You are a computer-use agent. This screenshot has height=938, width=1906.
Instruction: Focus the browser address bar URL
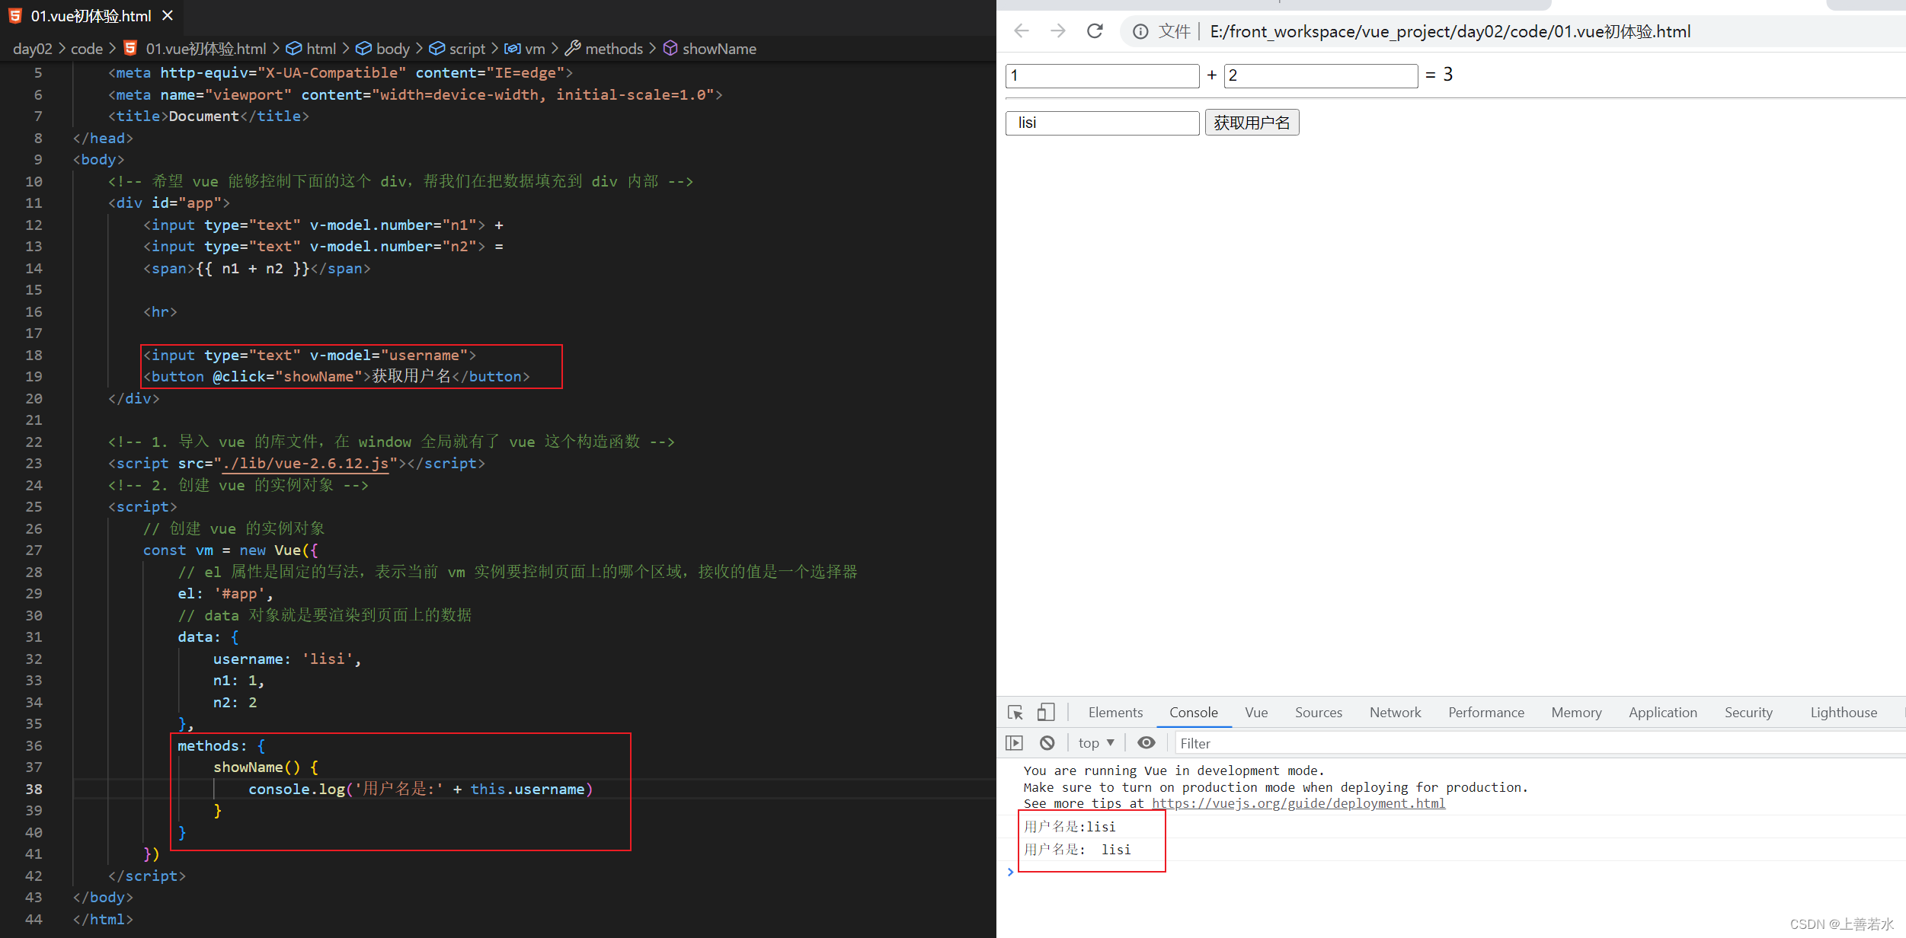[1450, 31]
